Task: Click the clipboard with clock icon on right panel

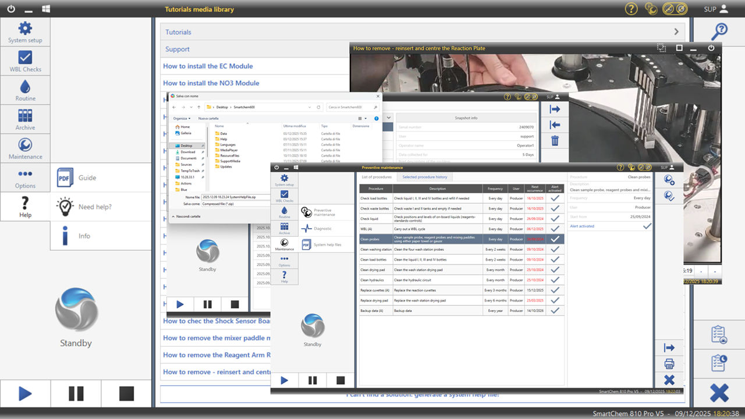Action: (x=719, y=363)
